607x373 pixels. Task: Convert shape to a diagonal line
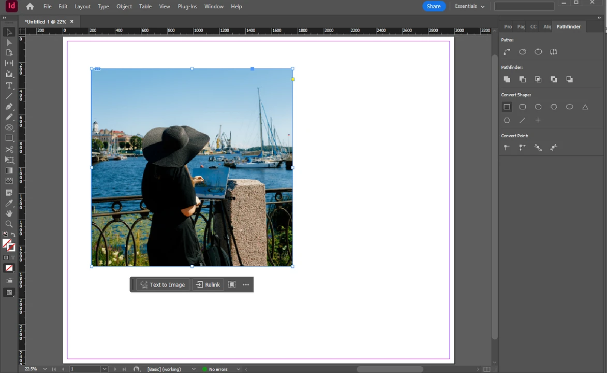(523, 121)
